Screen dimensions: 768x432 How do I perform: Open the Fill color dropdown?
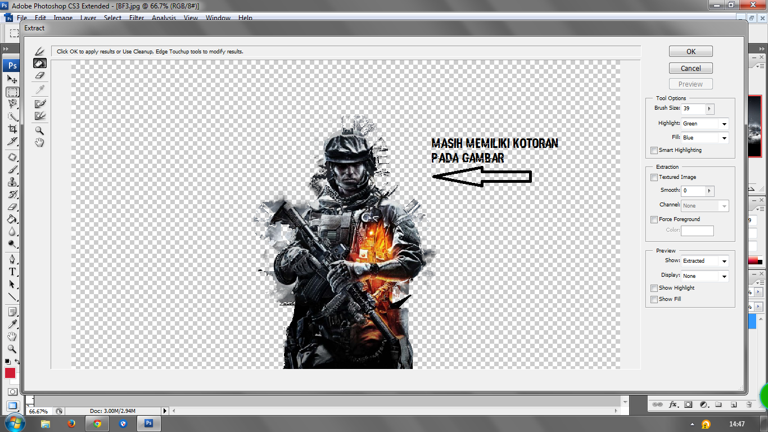click(705, 138)
